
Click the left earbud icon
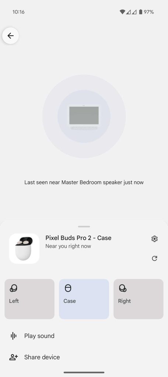click(14, 288)
